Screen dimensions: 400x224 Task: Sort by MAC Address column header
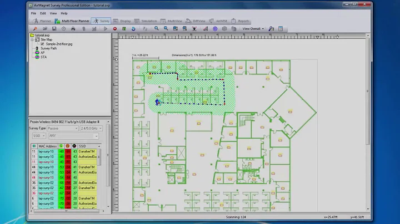[48, 146]
